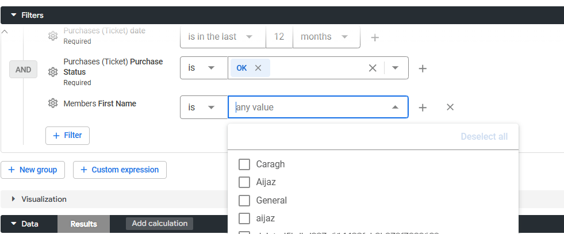Open the 'is in the last' condition dropdown

point(222,37)
